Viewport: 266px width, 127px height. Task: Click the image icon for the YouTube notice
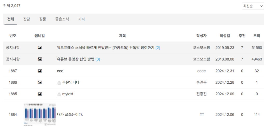tap(40, 59)
